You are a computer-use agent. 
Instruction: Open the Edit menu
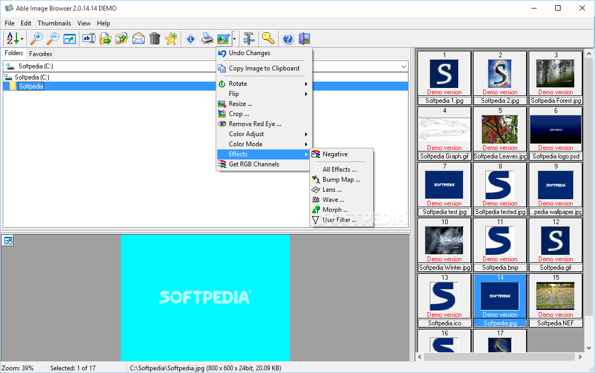26,23
